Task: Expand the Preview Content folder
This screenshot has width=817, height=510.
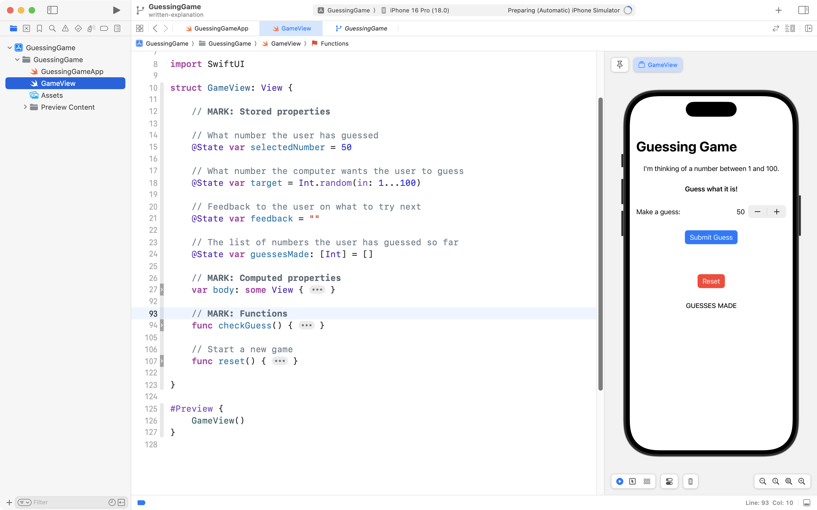Action: pos(25,107)
